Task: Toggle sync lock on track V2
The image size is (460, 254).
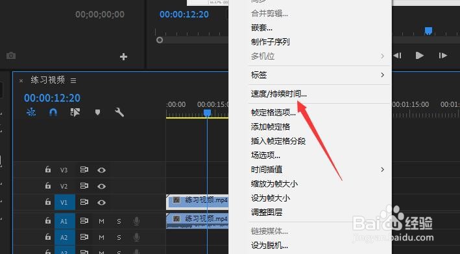Action: (x=84, y=186)
